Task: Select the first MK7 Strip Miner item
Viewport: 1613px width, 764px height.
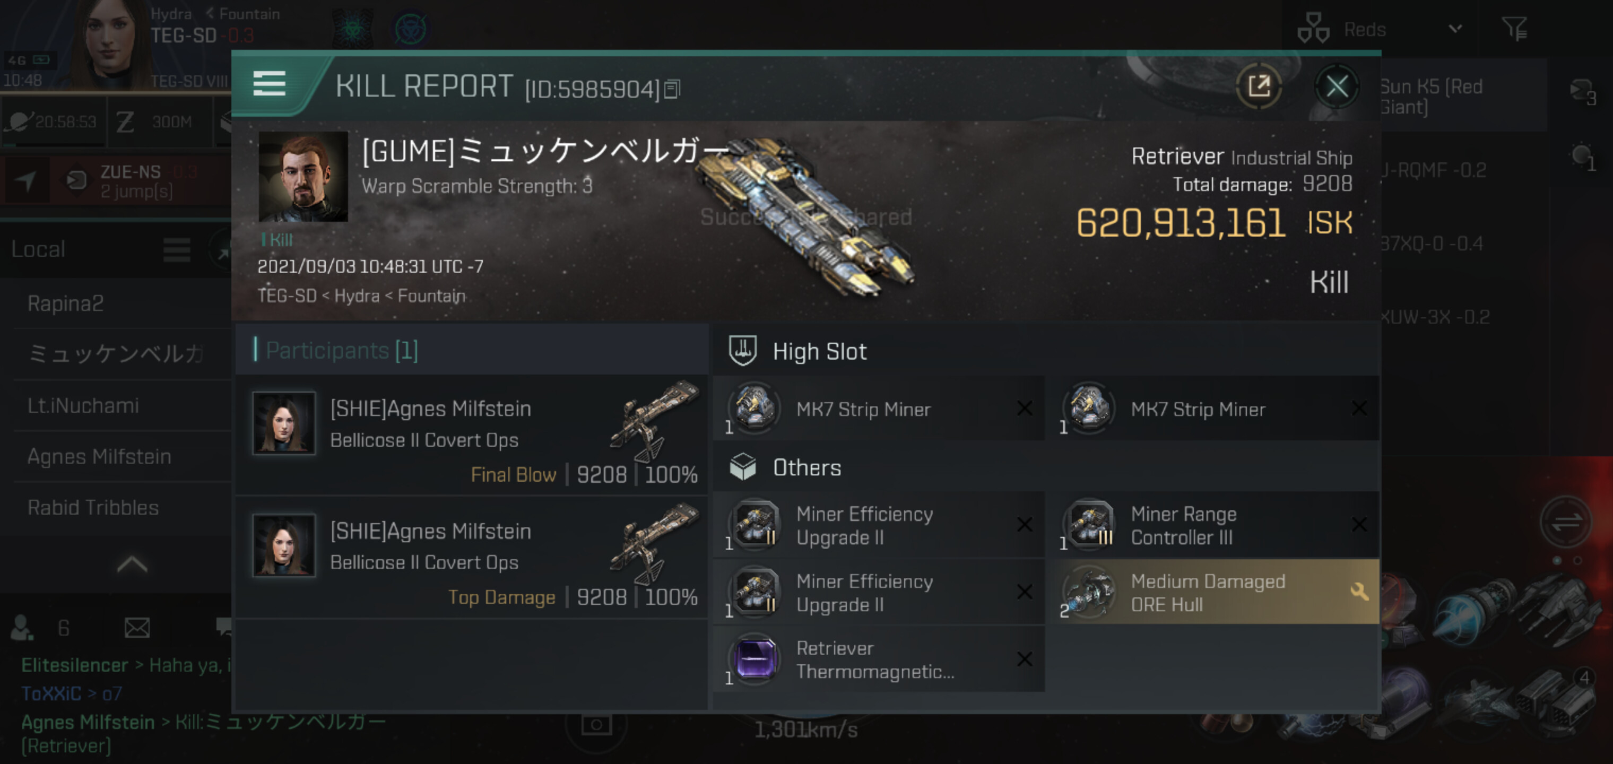Action: point(879,409)
